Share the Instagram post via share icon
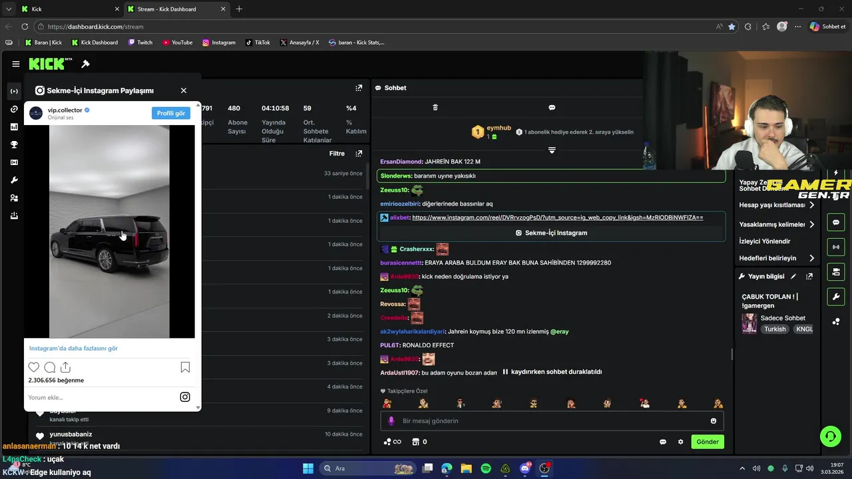The width and height of the screenshot is (852, 479). [x=65, y=367]
